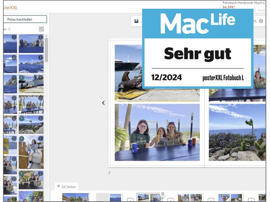This screenshot has width=270, height=202.
Task: Open three-dot menu on family under palapa thumbnail
Action: point(41,98)
